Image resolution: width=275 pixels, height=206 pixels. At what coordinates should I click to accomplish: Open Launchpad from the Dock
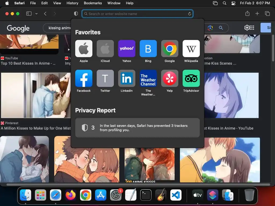tap(41, 195)
